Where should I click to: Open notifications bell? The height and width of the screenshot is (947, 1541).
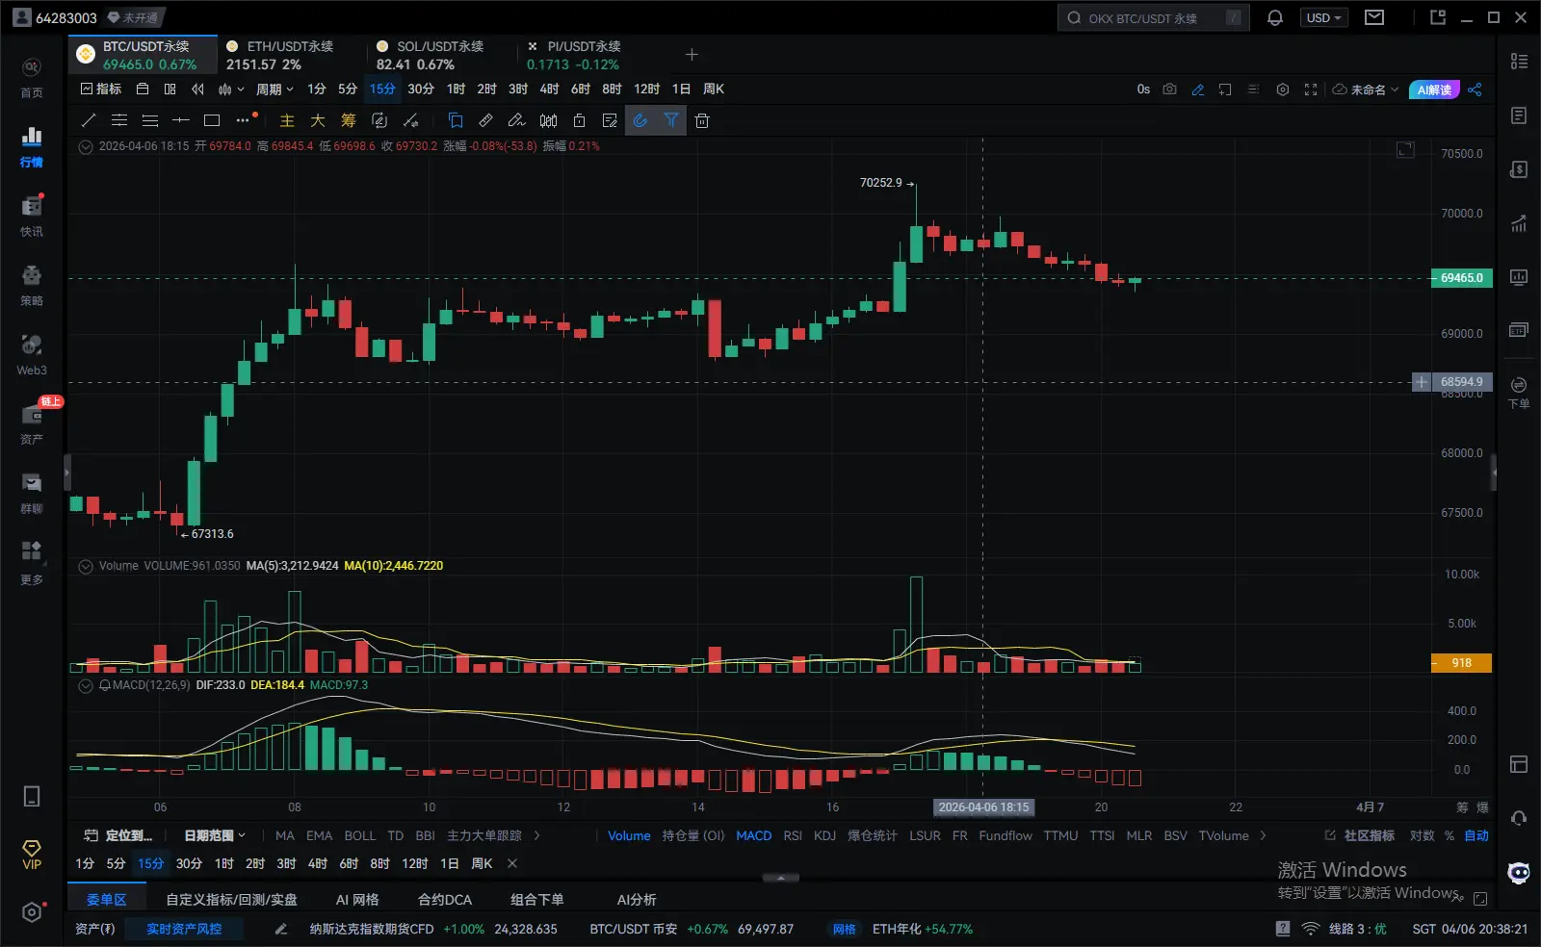click(x=1275, y=17)
